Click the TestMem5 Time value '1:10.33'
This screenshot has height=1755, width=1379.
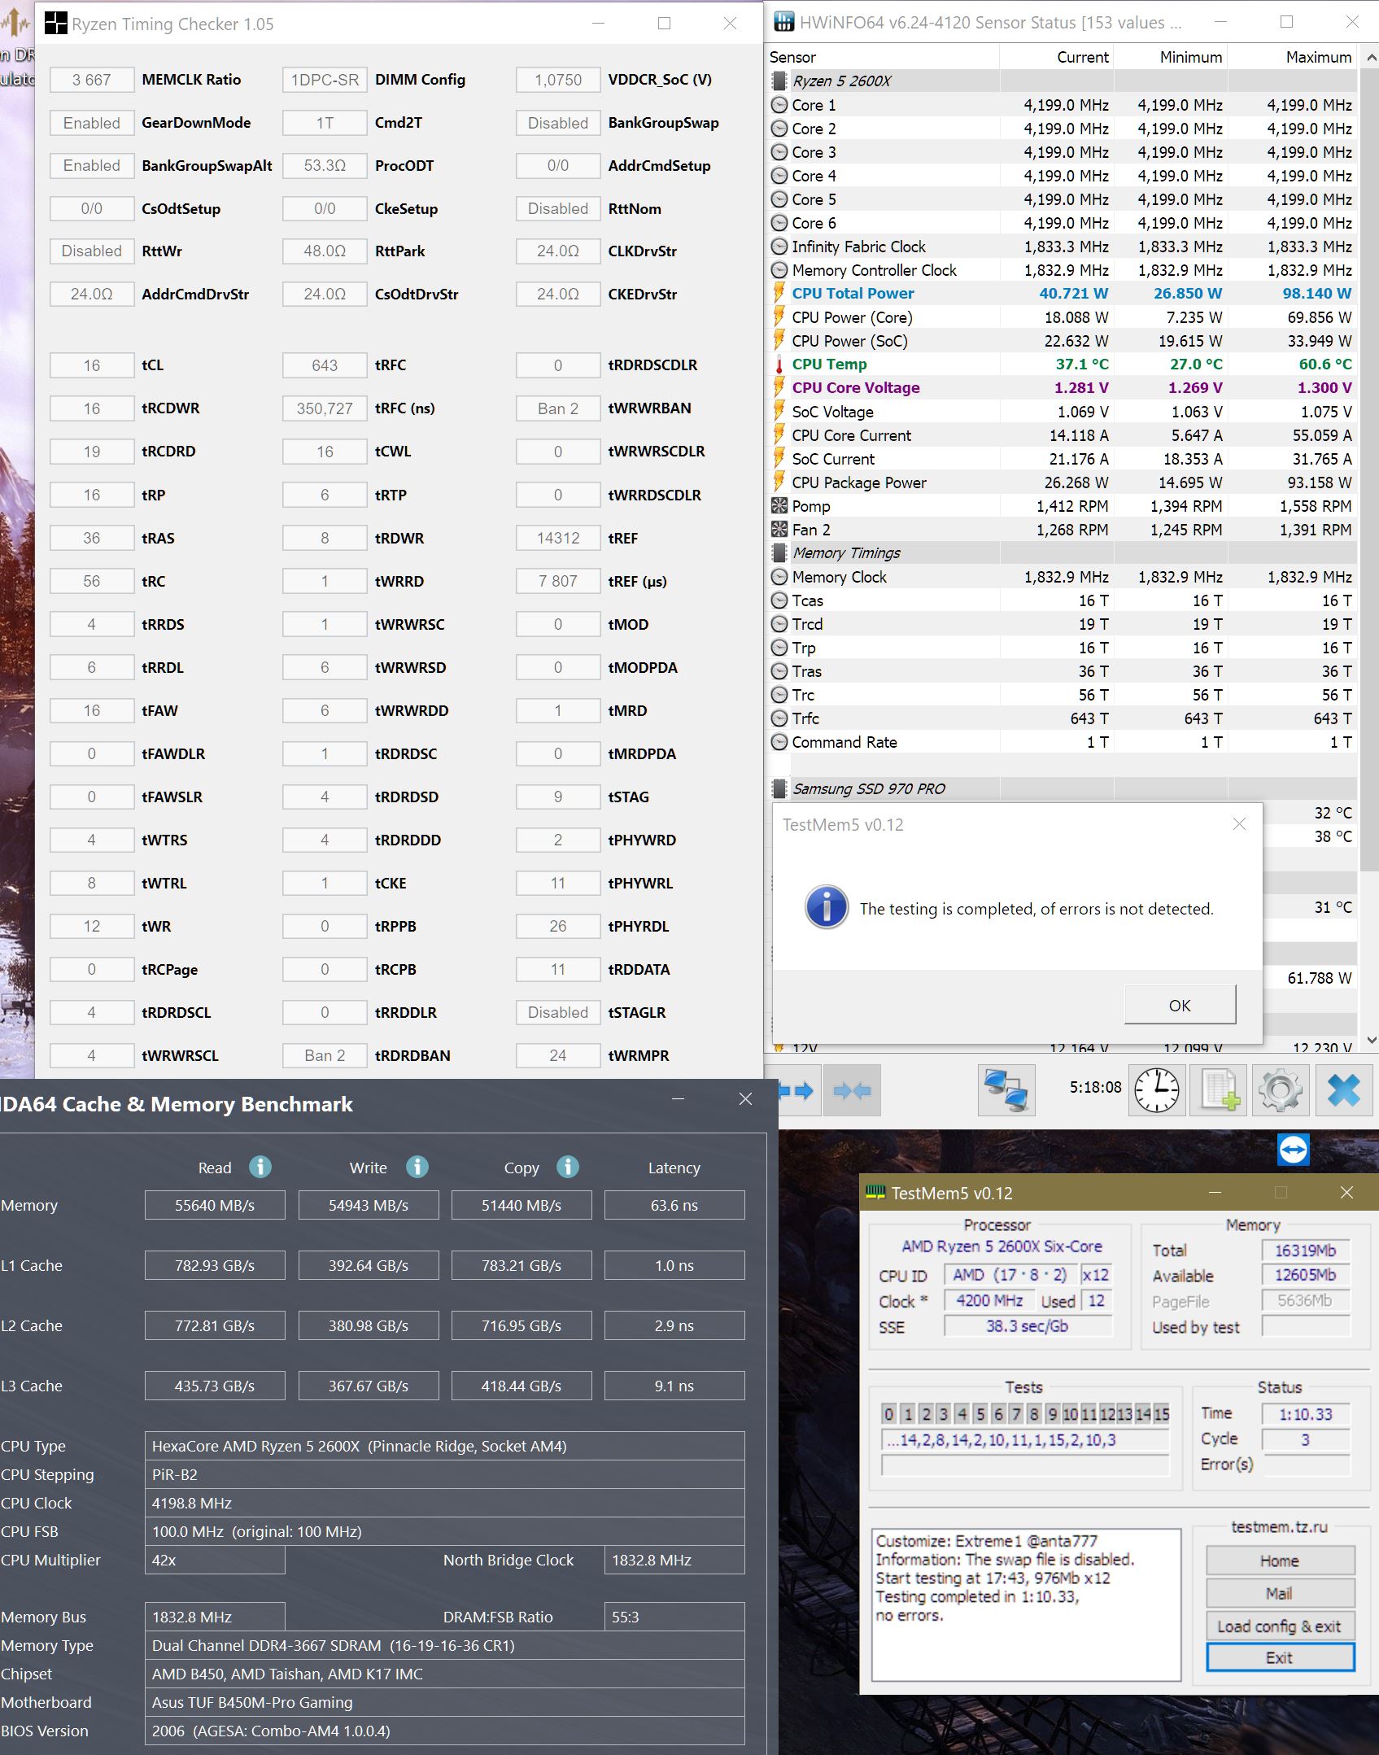[x=1306, y=1414]
